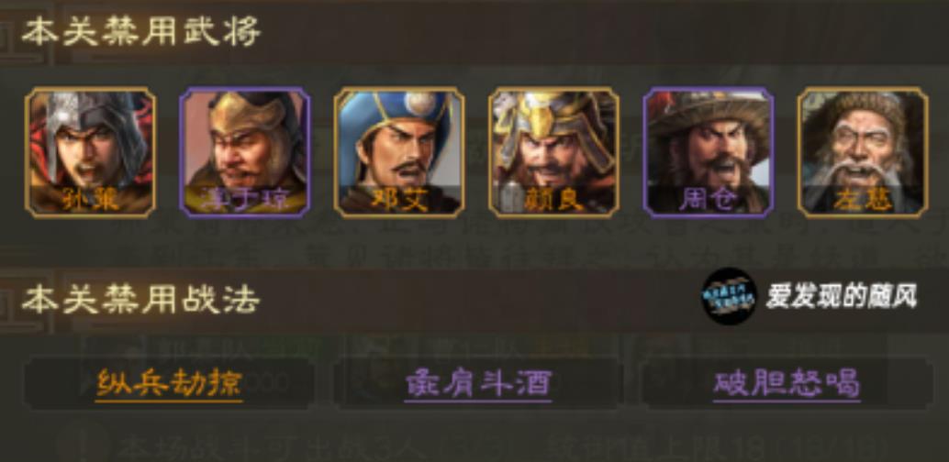The height and width of the screenshot is (462, 949).
Task: Click the 左慈 name caption
Action: tap(863, 199)
